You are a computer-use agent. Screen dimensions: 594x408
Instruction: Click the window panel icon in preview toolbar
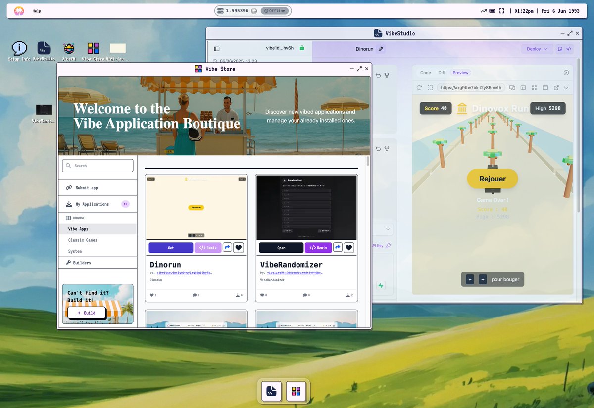545,88
